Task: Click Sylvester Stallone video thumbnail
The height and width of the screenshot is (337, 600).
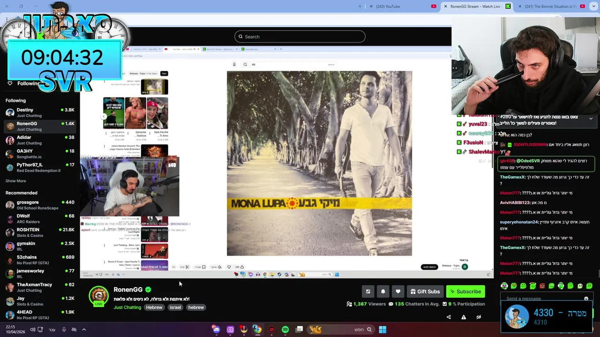Action: [135, 113]
